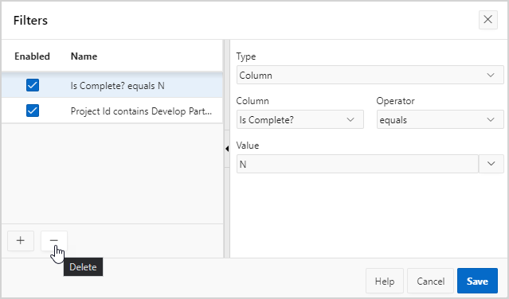This screenshot has height=299, width=509.
Task: Open the Type dropdown showing Column
Action: coord(370,76)
